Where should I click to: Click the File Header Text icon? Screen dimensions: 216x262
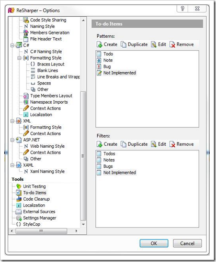(26, 39)
